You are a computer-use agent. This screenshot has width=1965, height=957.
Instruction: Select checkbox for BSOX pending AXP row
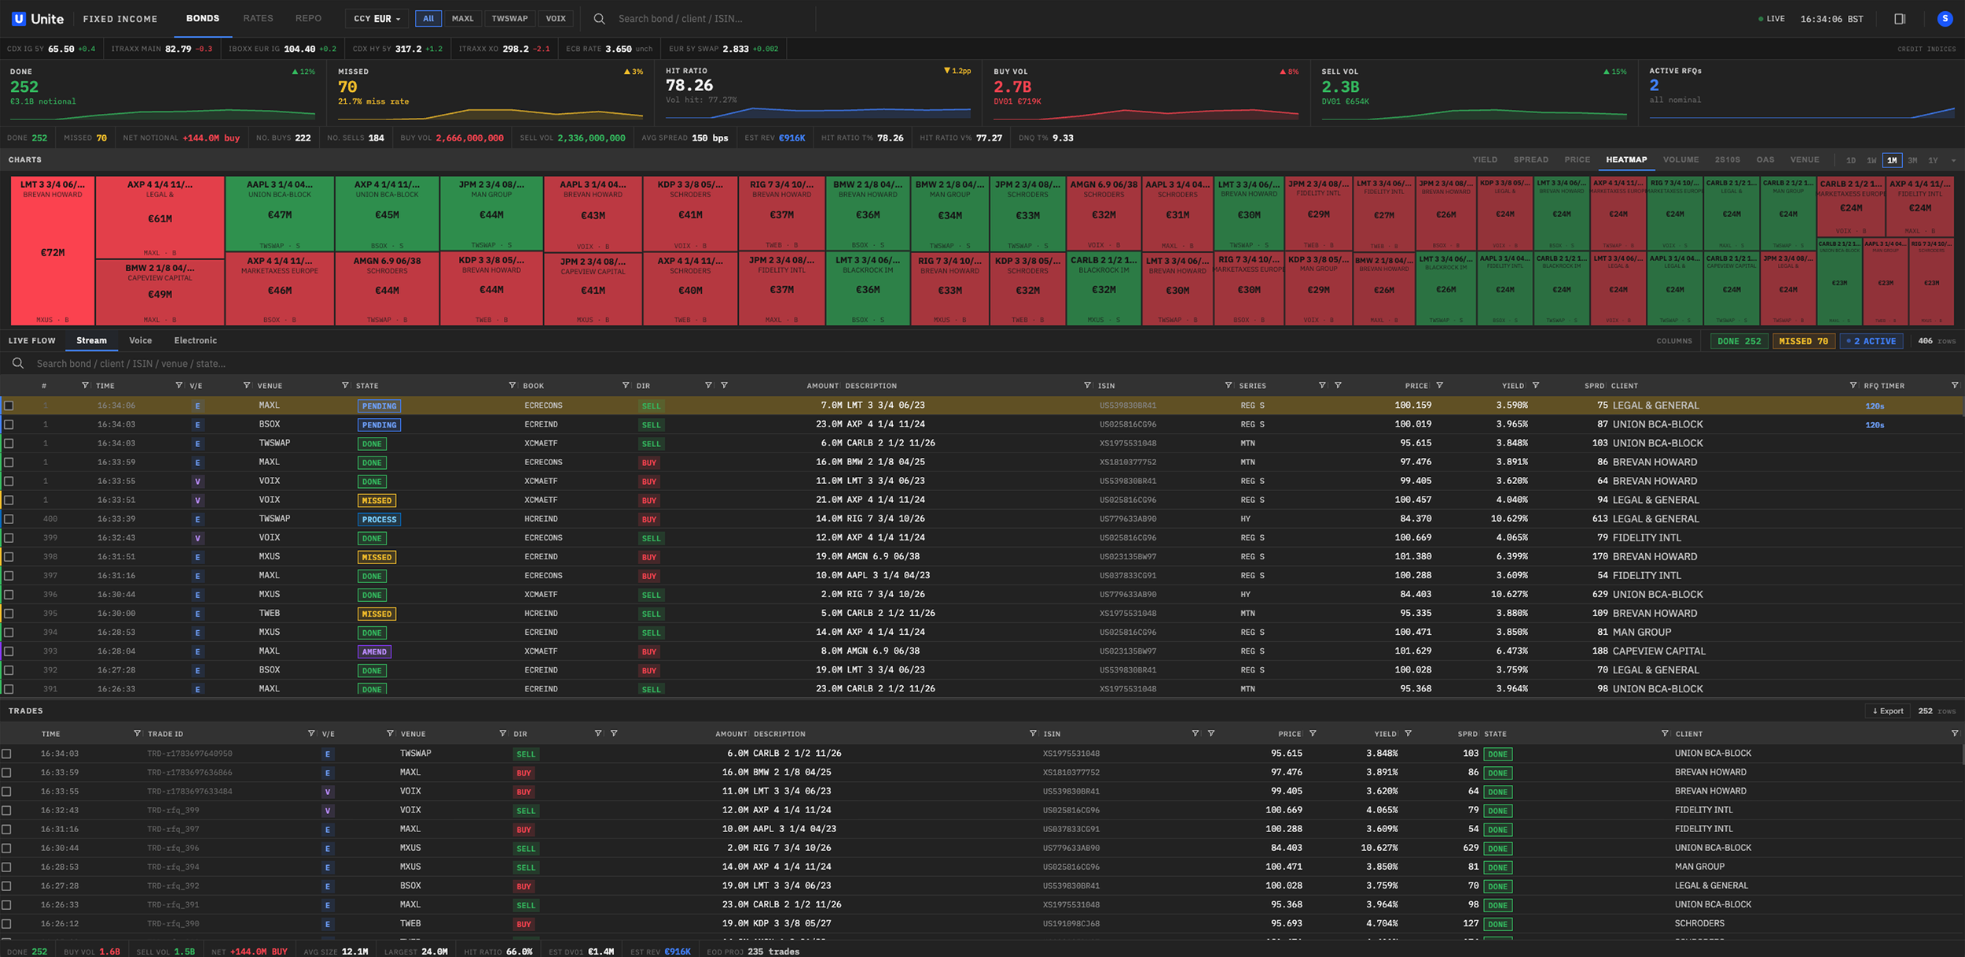coord(9,424)
